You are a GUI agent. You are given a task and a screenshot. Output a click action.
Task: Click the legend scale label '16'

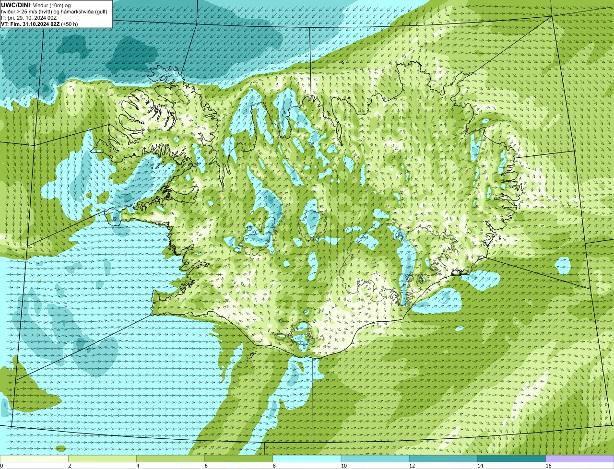(548, 466)
